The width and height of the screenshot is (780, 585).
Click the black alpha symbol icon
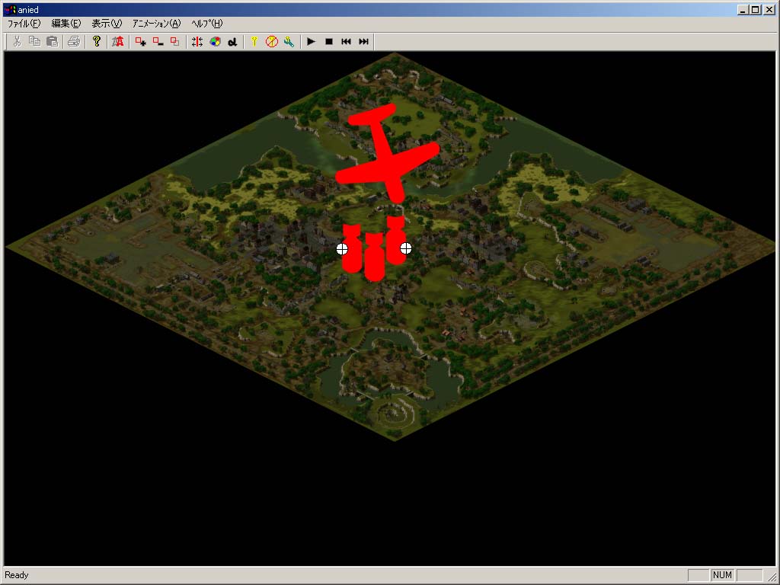[232, 41]
